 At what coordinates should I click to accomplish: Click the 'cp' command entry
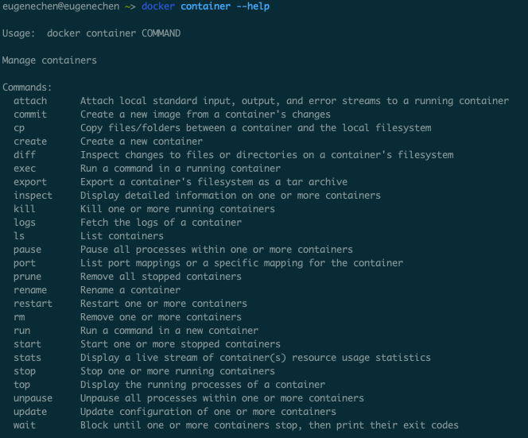tap(19, 128)
